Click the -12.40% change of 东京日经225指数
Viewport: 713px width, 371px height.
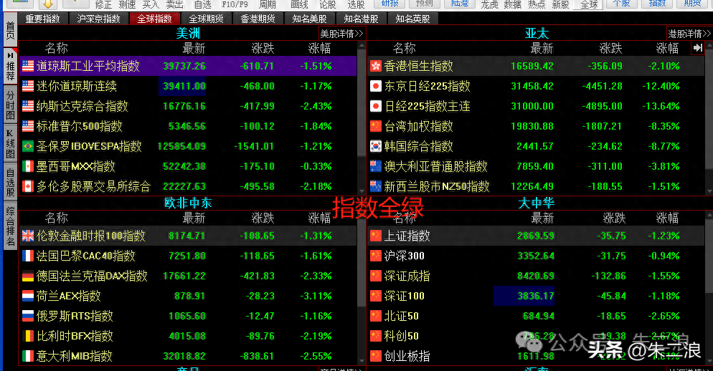661,86
